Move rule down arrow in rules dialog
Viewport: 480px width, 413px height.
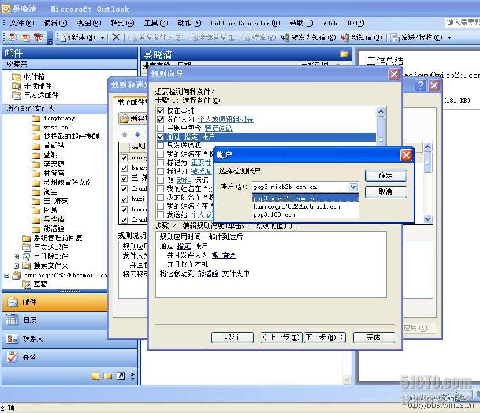pos(137,134)
